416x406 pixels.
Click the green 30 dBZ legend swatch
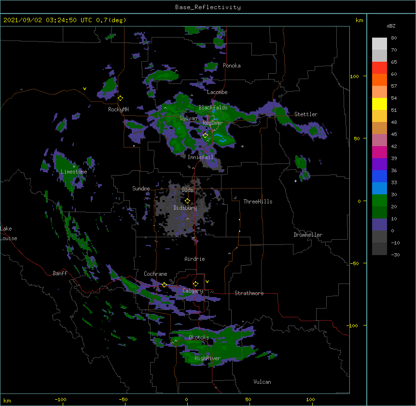click(x=379, y=201)
